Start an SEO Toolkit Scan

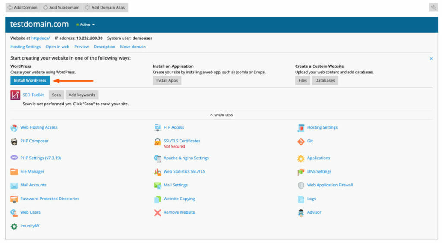pos(57,95)
